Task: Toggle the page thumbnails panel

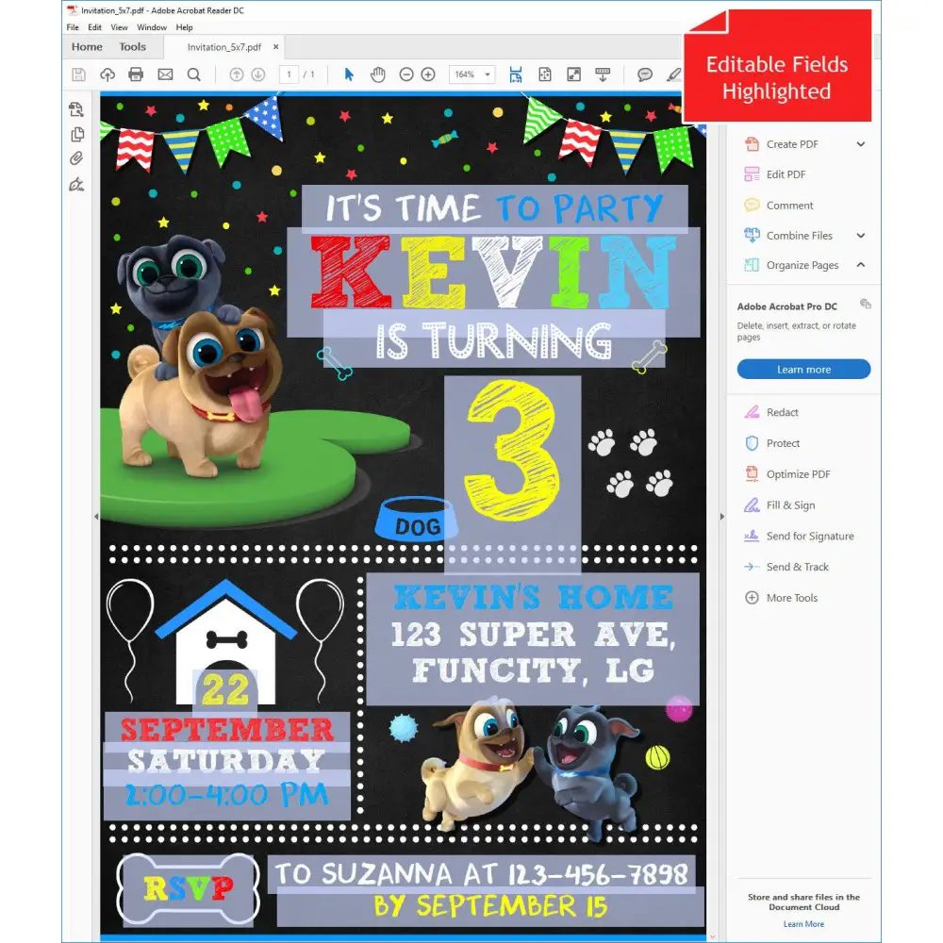Action: coord(76,133)
